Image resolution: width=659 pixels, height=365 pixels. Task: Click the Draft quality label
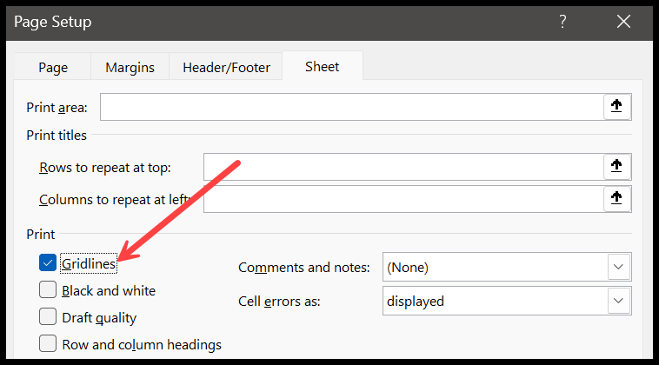coord(99,318)
